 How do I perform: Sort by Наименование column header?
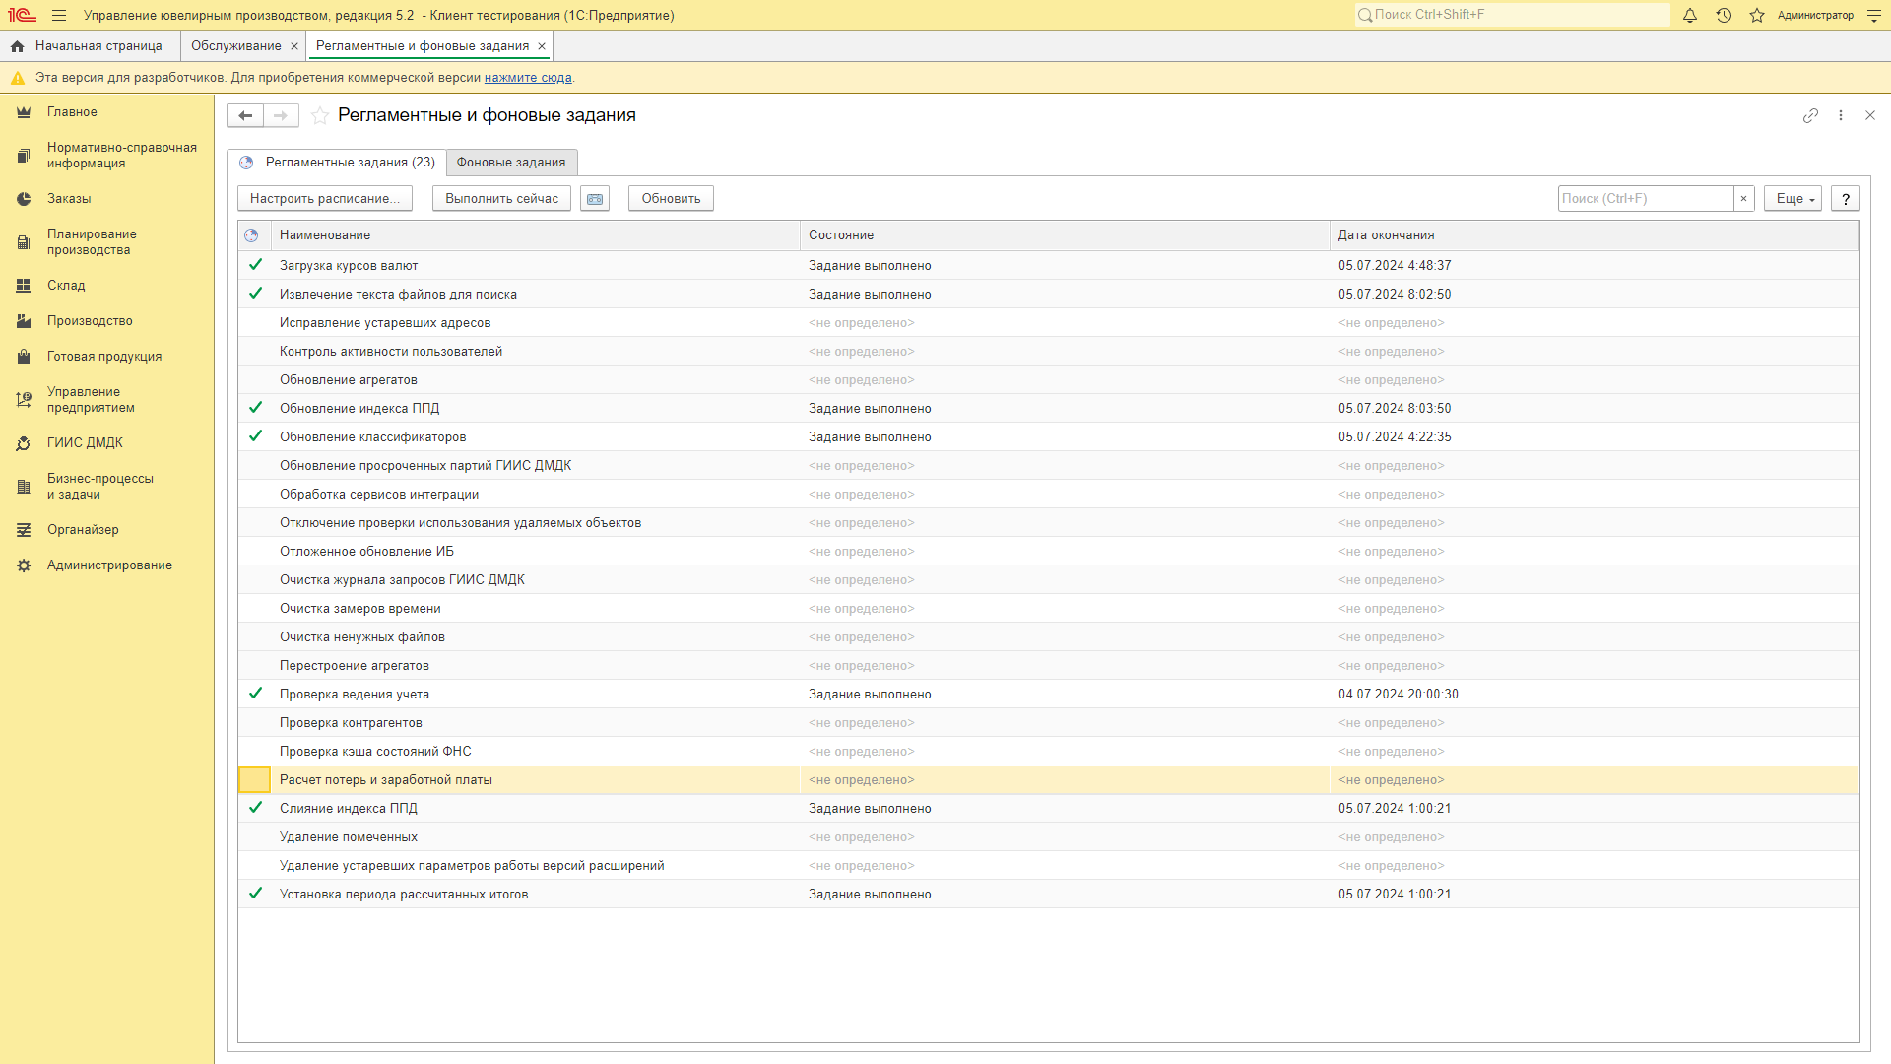tap(535, 235)
